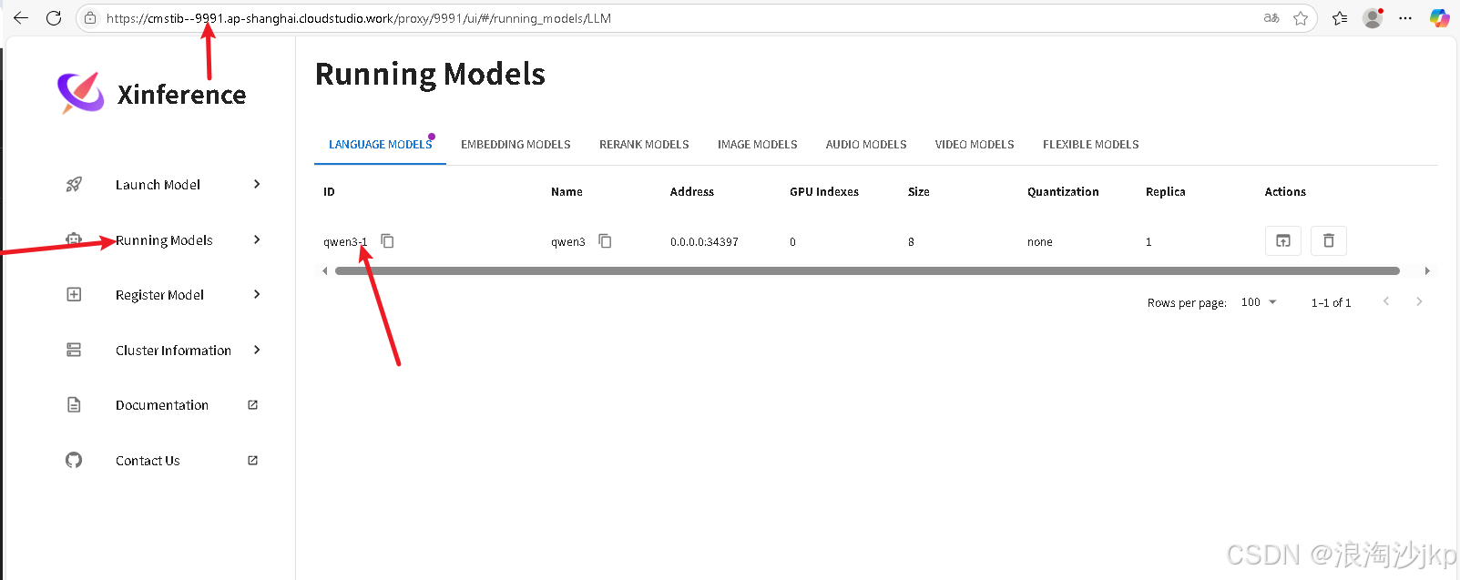Viewport: 1460px width, 580px height.
Task: Click the Replica column header
Action: 1166,192
